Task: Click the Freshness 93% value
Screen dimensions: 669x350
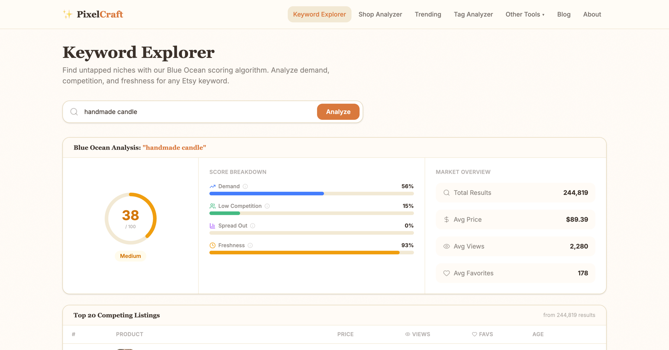Action: coord(407,245)
